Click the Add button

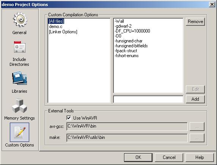click(x=195, y=99)
